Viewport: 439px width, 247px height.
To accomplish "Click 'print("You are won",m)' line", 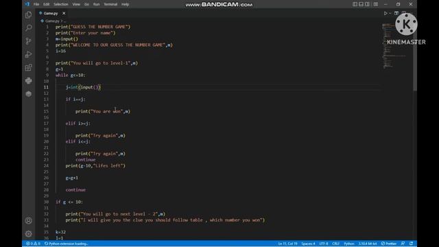I will [x=103, y=111].
